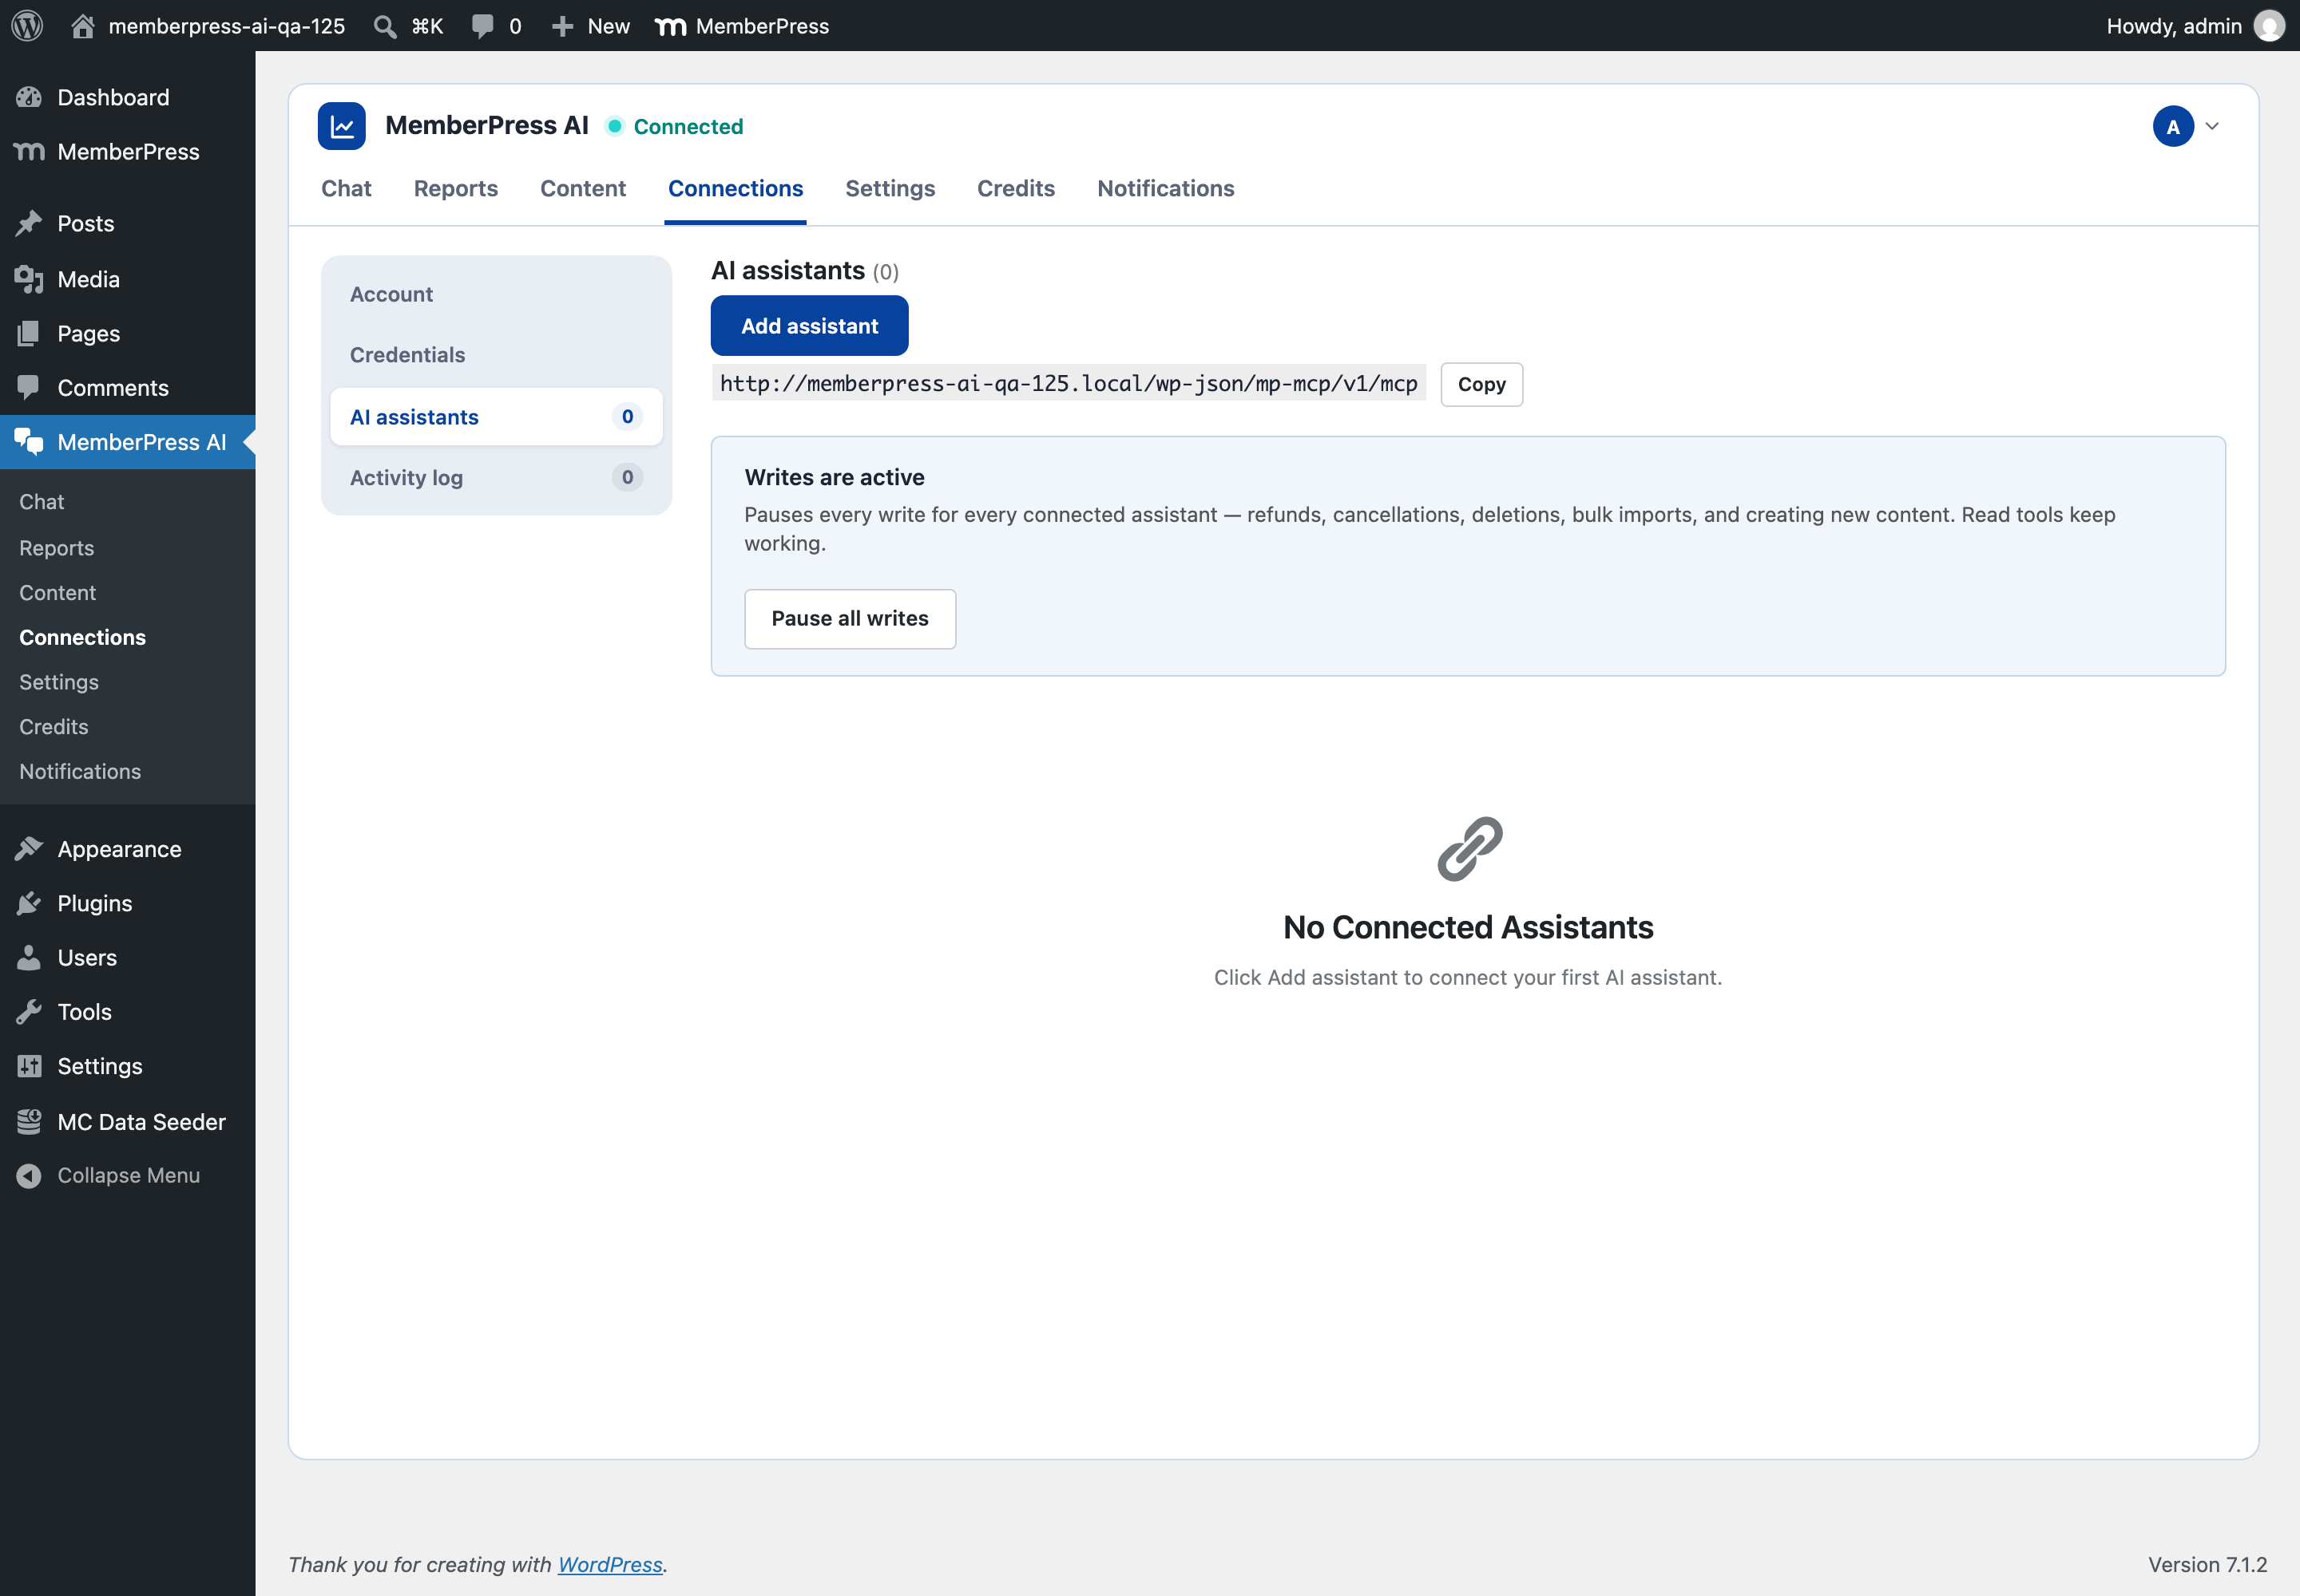Screen dimensions: 2300x1596
Task: Select Credentials in Connections side panel
Action: (497, 355)
